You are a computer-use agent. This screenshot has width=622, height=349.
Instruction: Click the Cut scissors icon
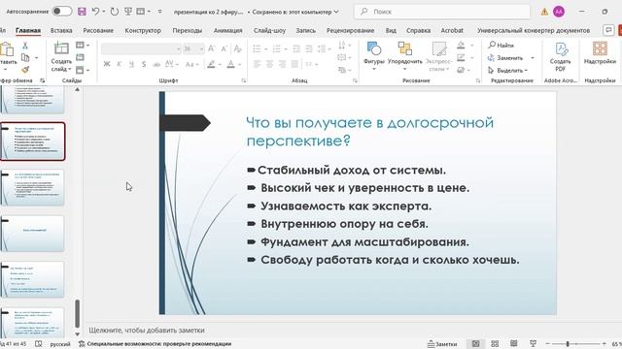[25, 46]
